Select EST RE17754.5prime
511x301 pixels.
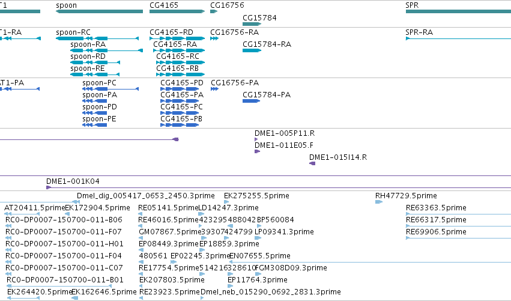(x=169, y=269)
